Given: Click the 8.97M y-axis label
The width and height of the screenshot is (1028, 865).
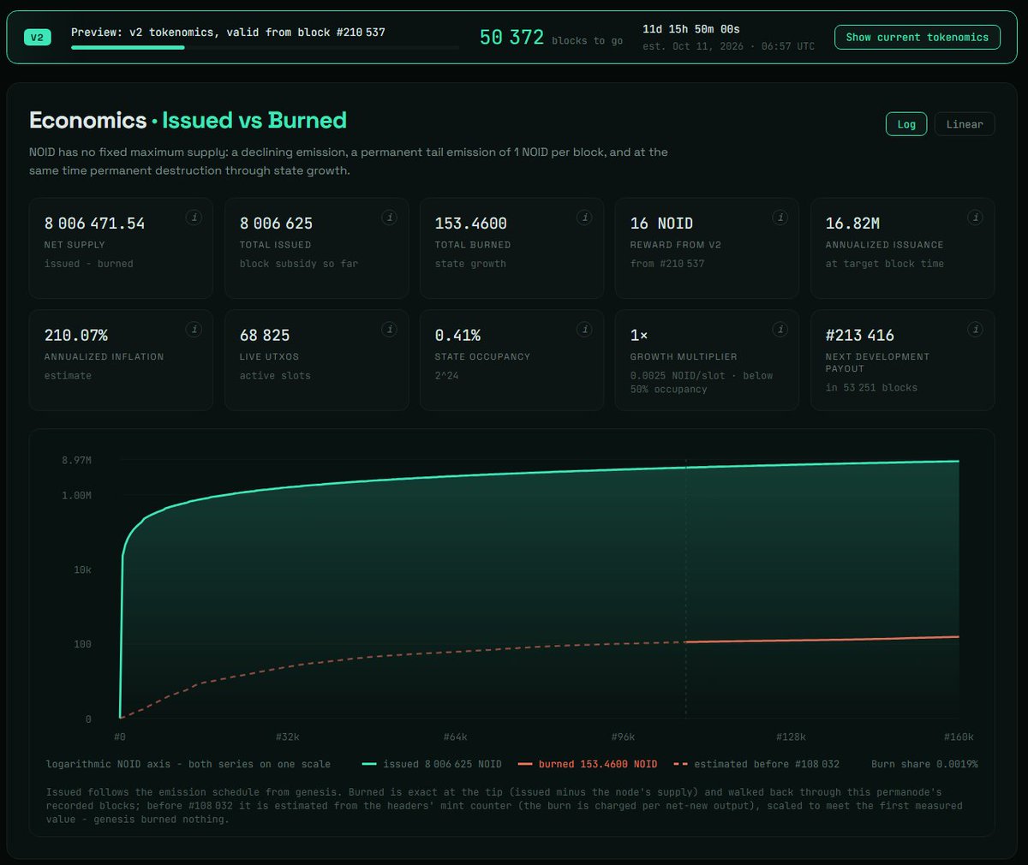Looking at the screenshot, I should tap(76, 461).
